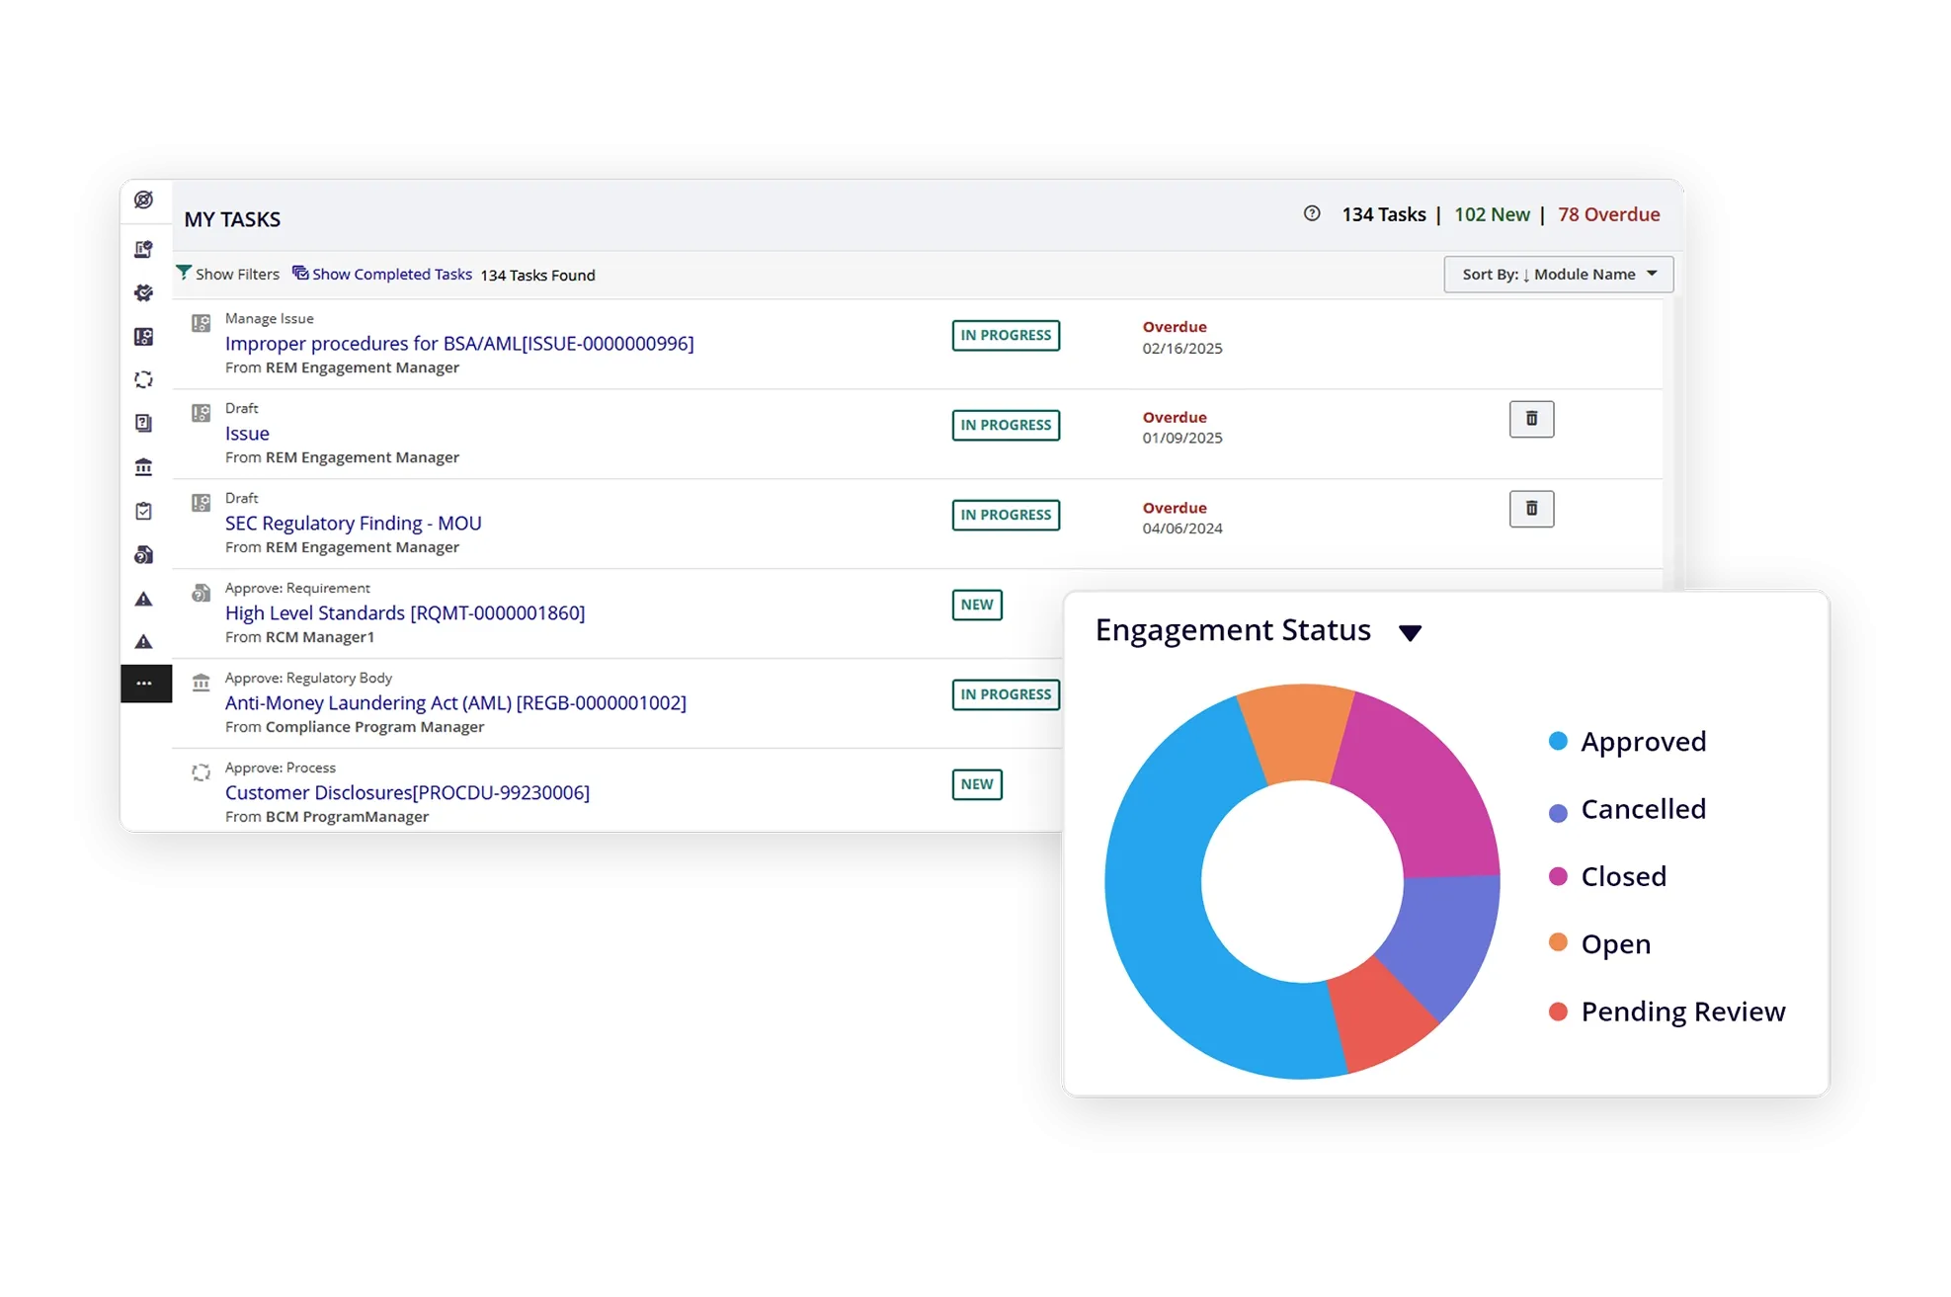1951x1297 pixels.
Task: Toggle Show Completed Tasks
Action: [x=382, y=274]
